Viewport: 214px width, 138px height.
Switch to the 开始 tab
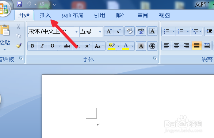[24, 15]
